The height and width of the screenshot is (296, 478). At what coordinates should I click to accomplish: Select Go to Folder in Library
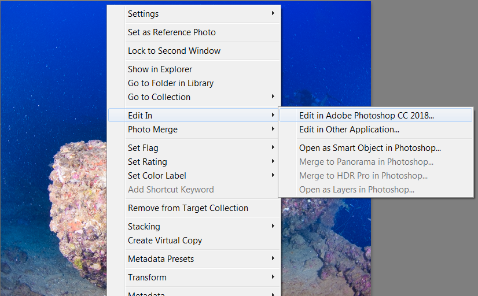tap(194, 83)
